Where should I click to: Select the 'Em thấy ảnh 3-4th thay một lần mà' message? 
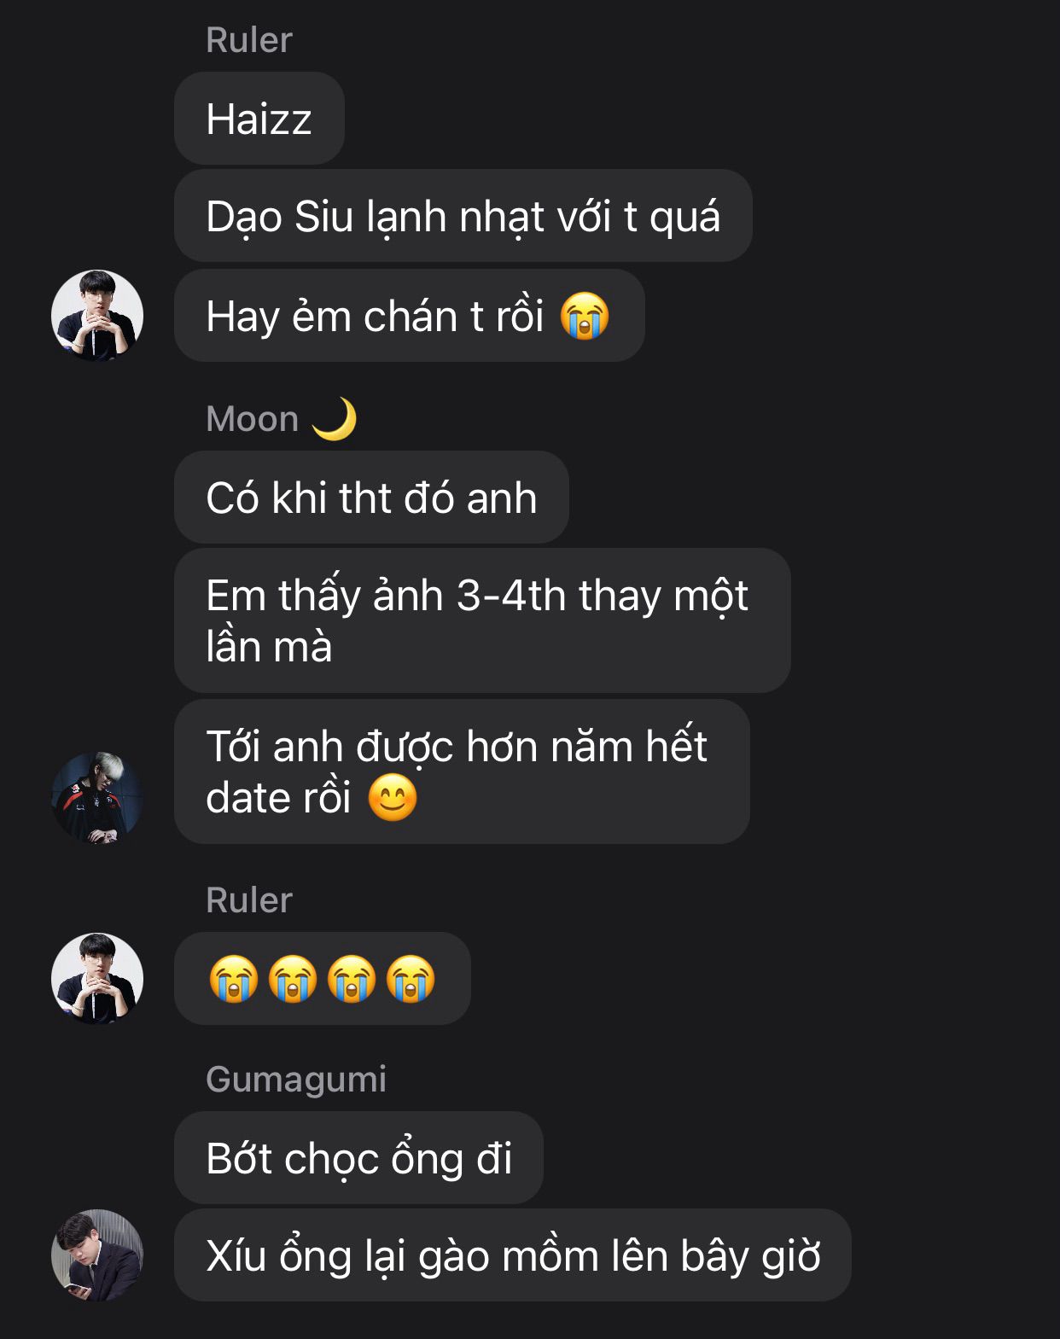coord(482,620)
